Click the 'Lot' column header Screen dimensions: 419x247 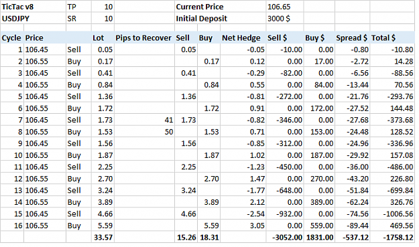(103, 38)
